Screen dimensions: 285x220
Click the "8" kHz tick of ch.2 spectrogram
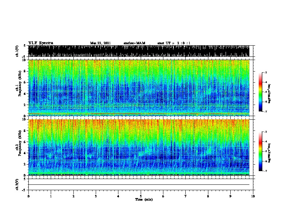(25, 131)
